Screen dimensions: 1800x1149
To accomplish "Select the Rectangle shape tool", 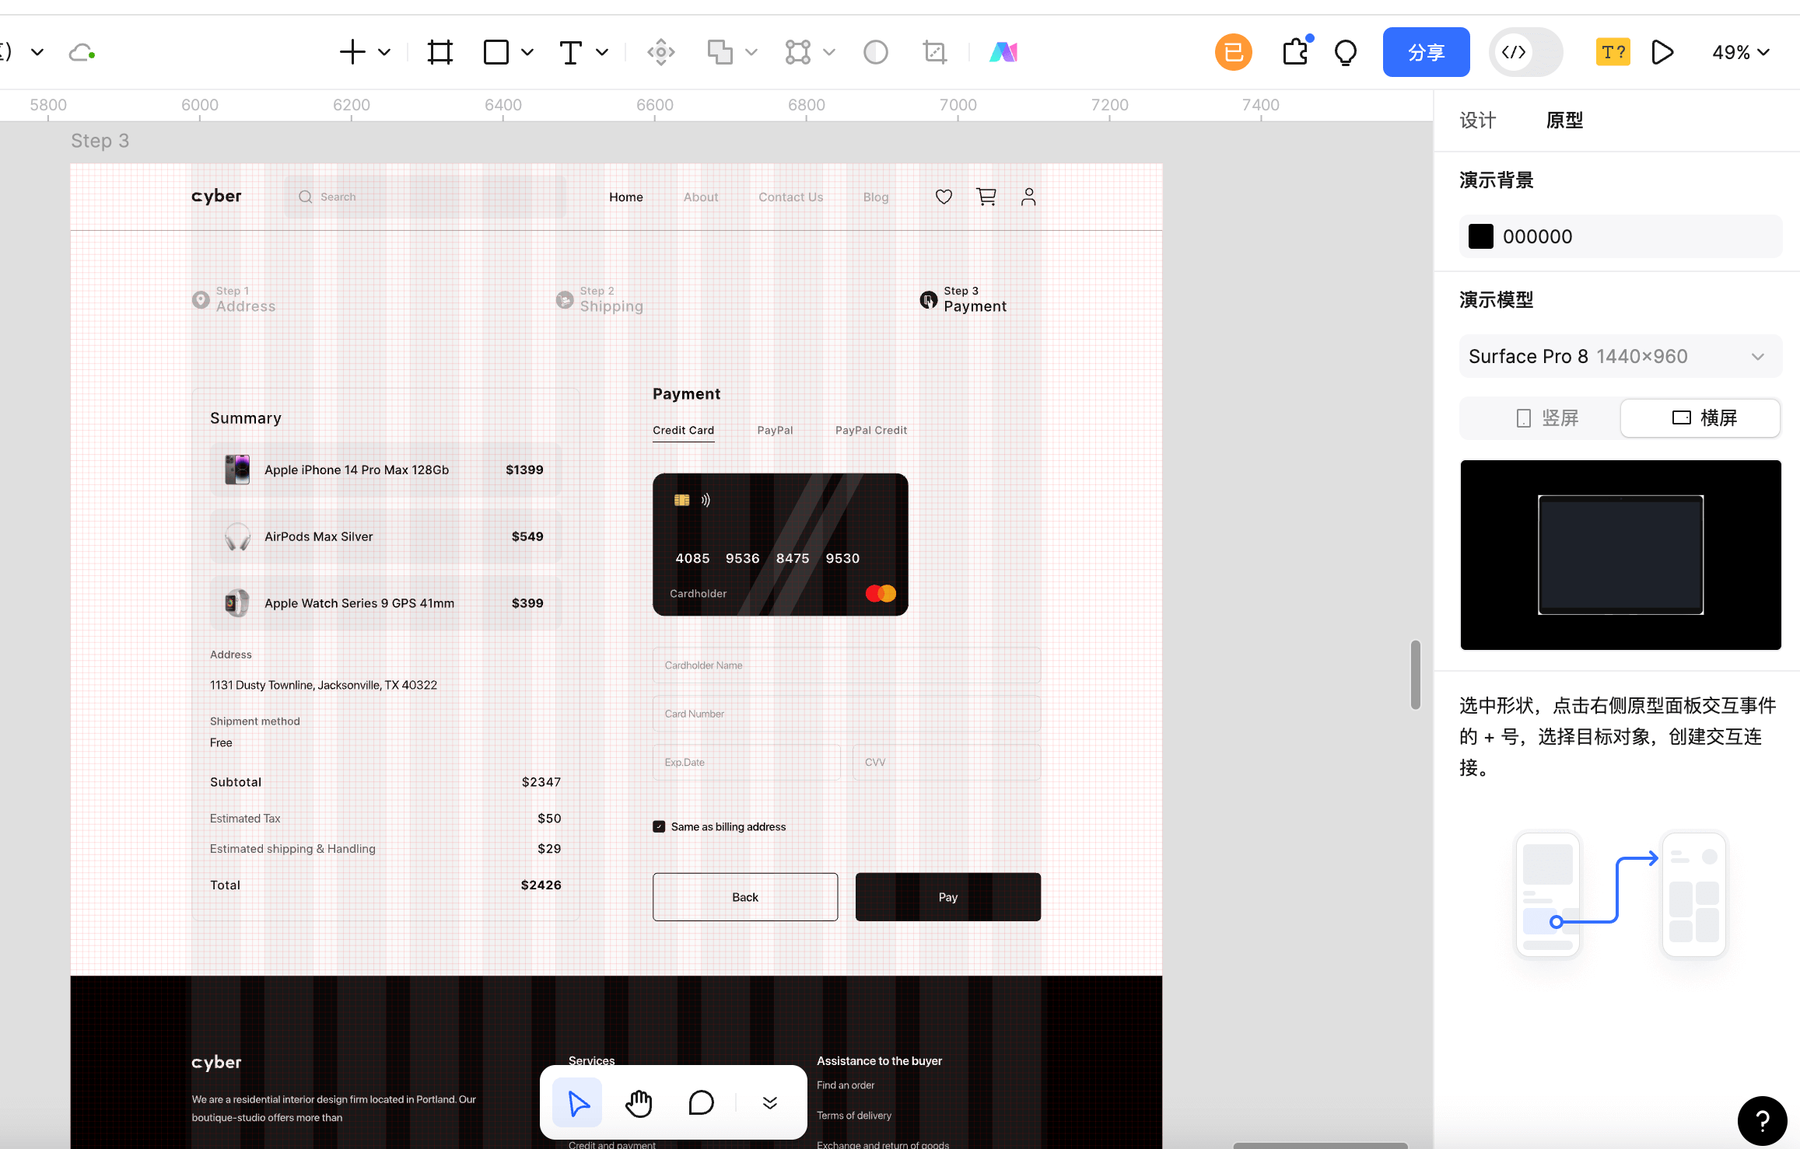I will [496, 52].
